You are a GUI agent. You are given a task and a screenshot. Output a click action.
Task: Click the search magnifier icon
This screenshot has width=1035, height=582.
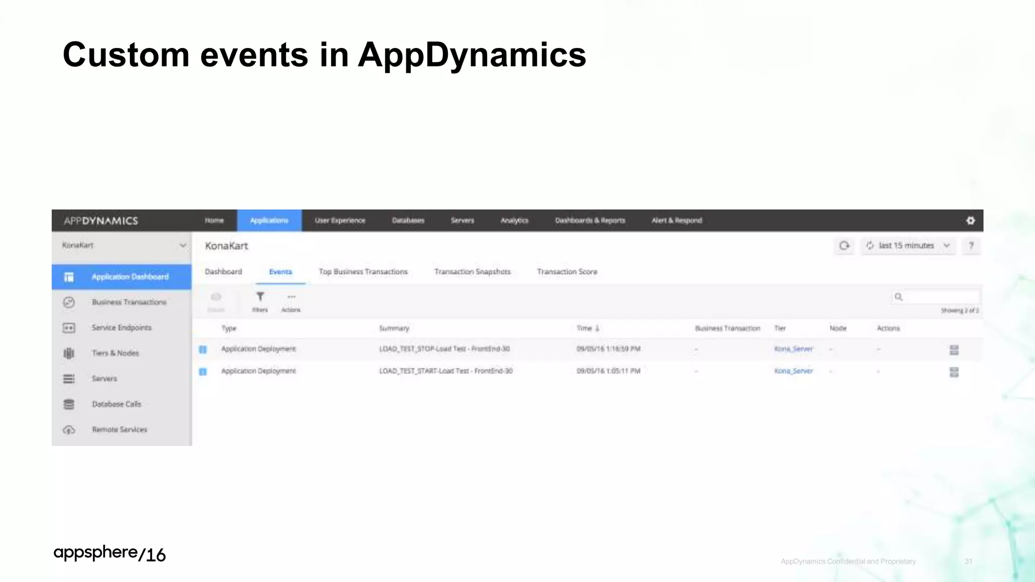click(x=899, y=297)
